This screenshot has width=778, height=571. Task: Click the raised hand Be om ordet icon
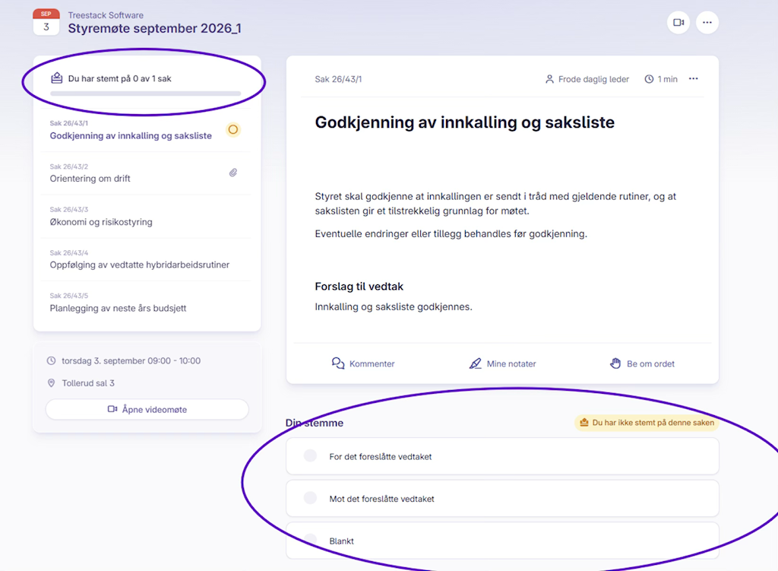click(615, 363)
